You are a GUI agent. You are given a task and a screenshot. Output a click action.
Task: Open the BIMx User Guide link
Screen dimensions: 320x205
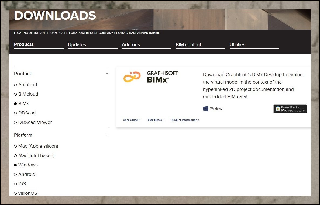tap(132, 120)
